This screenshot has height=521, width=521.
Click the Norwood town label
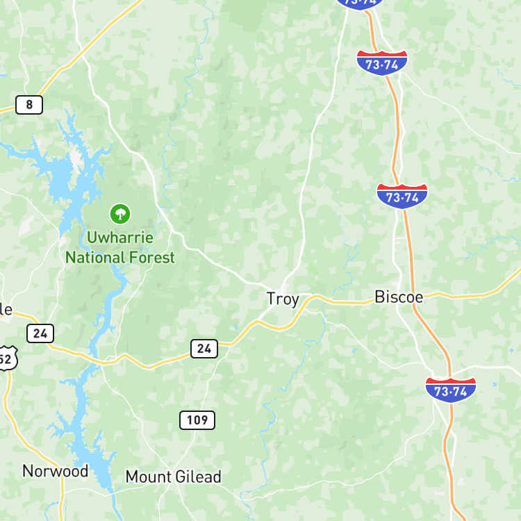click(55, 471)
